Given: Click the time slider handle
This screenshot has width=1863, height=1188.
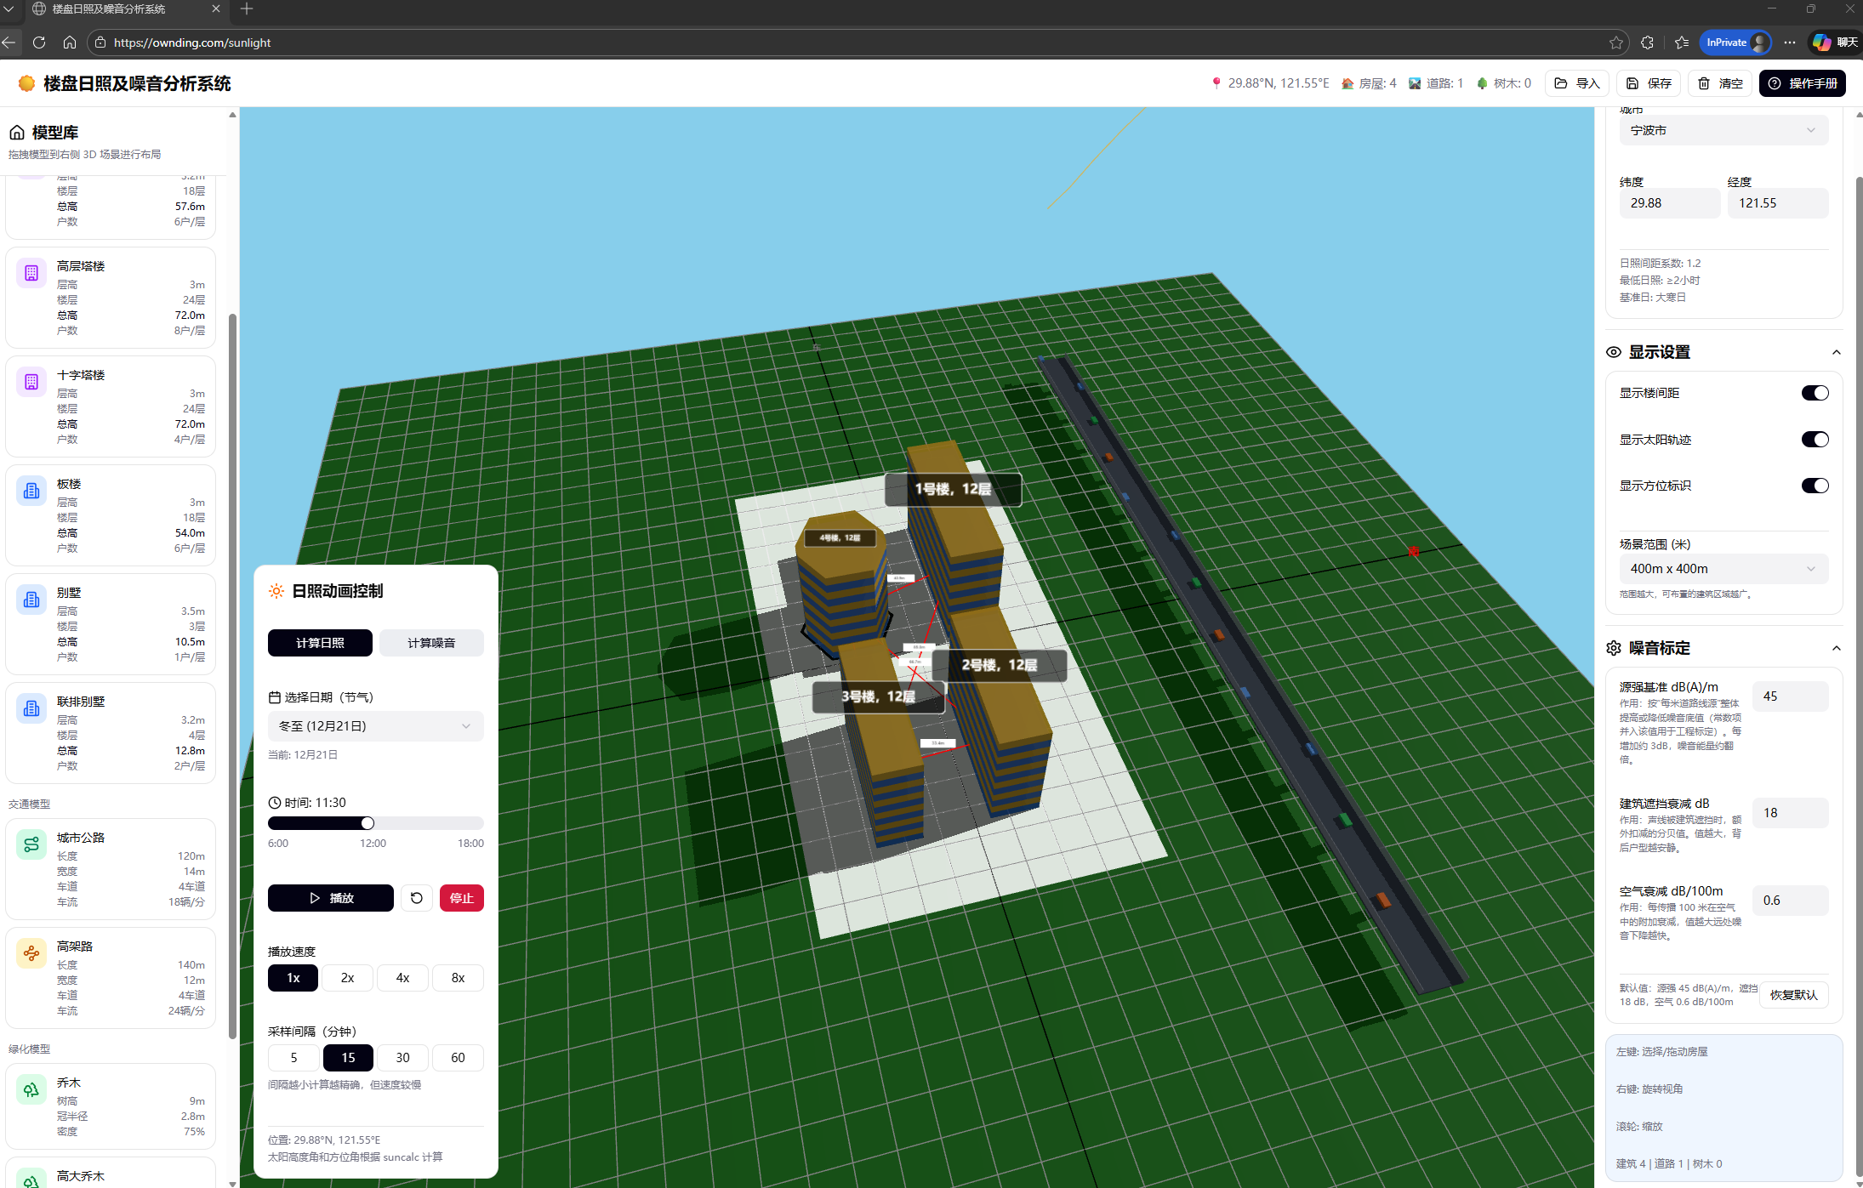Looking at the screenshot, I should click(x=367, y=823).
